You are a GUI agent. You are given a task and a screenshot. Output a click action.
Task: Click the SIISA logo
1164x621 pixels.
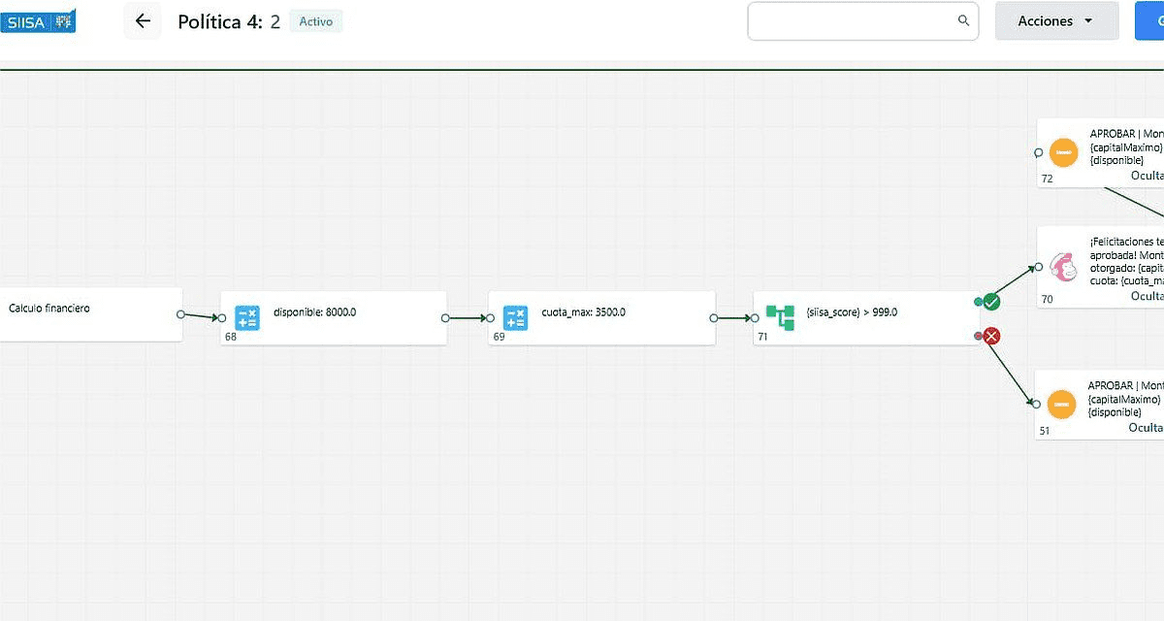pos(39,21)
